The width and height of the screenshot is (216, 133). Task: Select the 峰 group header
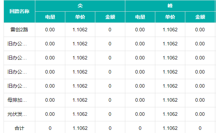pos(170,6)
